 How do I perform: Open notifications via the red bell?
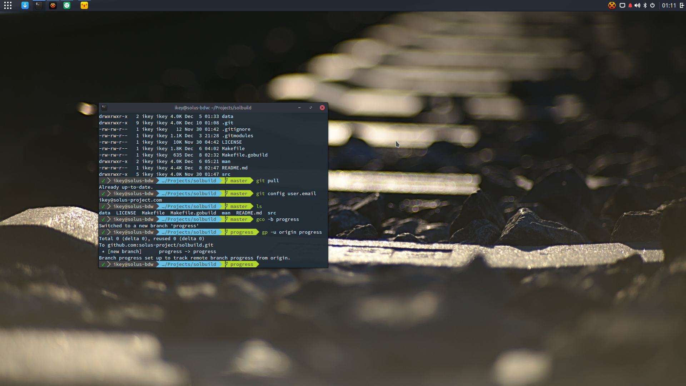(630, 5)
